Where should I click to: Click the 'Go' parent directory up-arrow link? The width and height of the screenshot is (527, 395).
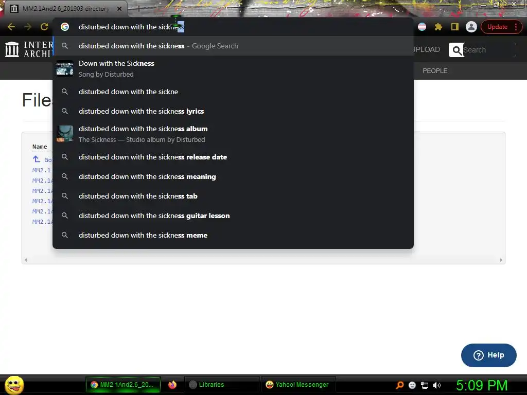(x=42, y=159)
